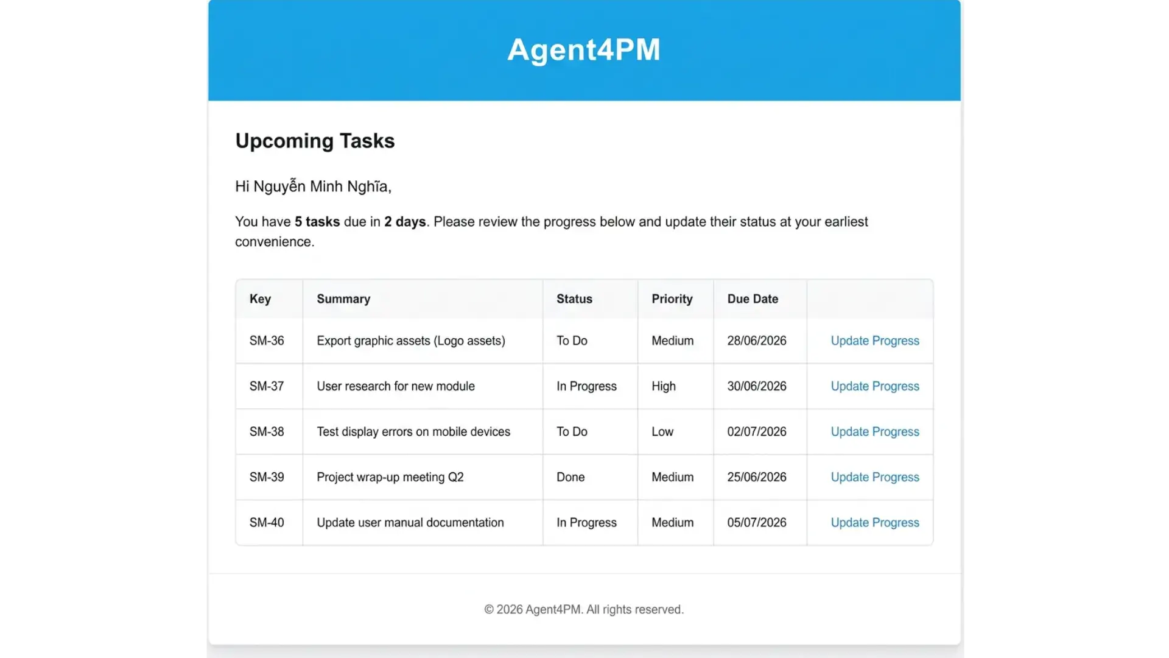Click the Medium priority of SM-36

point(673,341)
